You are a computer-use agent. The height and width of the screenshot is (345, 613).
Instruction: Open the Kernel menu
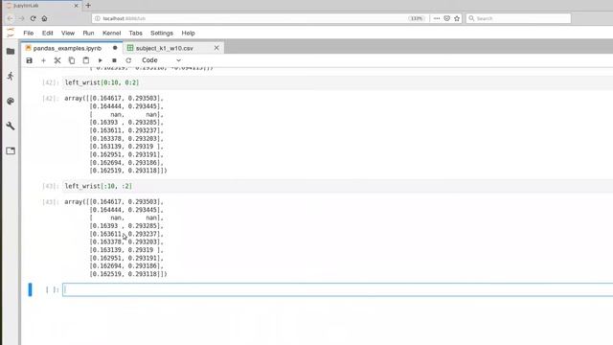coord(111,34)
